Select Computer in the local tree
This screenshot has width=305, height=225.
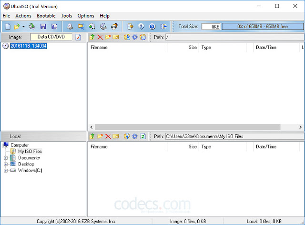click(x=20, y=145)
